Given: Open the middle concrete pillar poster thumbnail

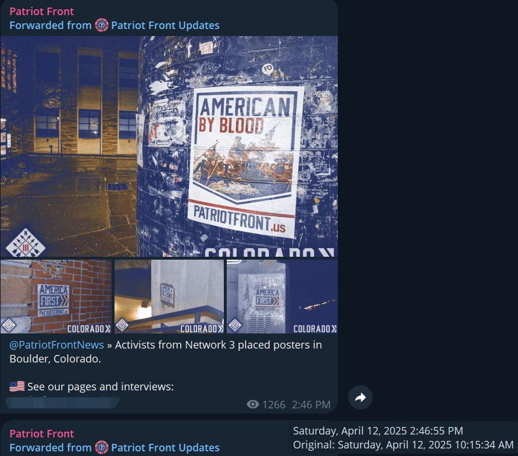Looking at the screenshot, I should coord(169,296).
